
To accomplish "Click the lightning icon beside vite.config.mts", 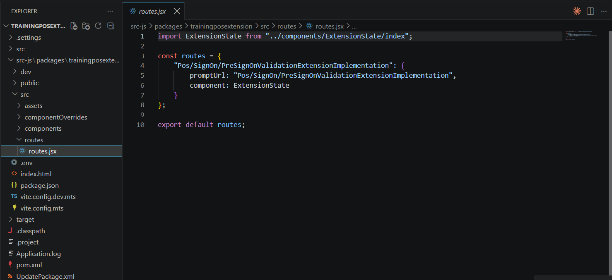I will pyautogui.click(x=14, y=208).
